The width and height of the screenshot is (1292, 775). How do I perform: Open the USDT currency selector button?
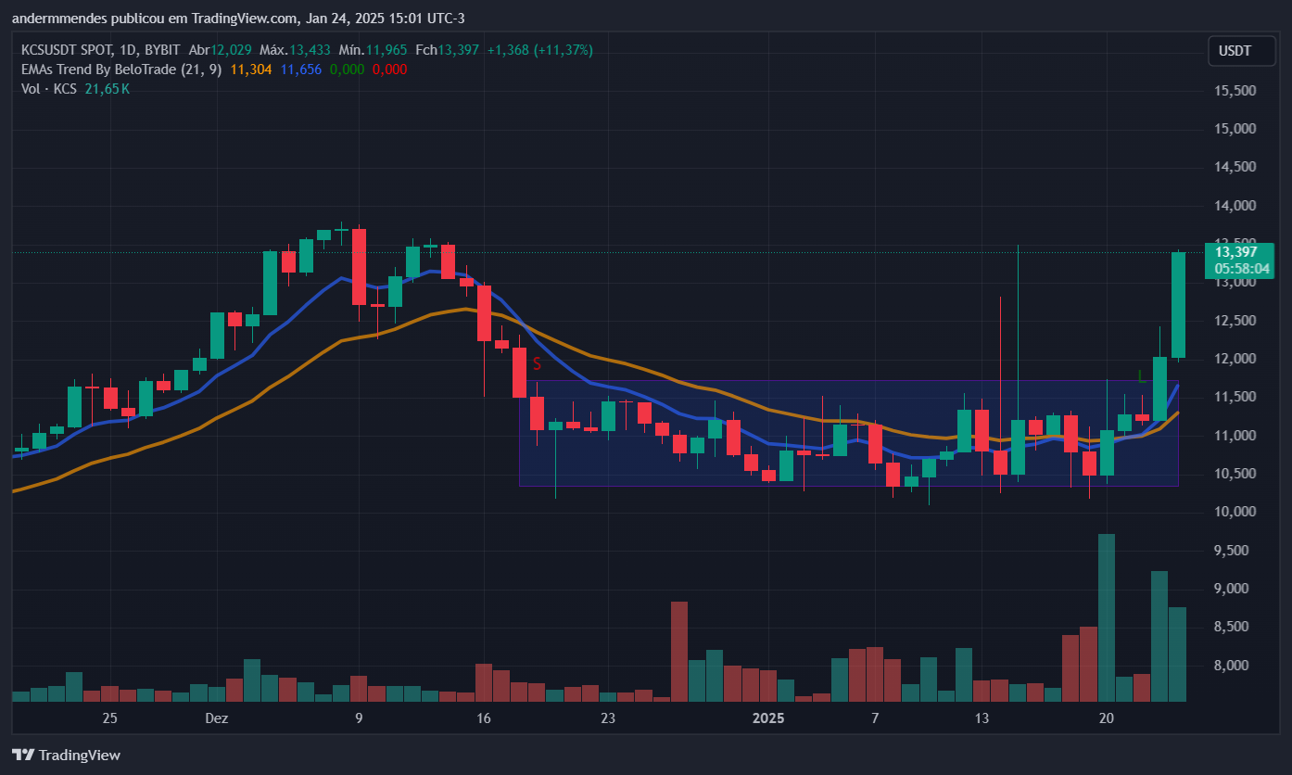(x=1241, y=51)
